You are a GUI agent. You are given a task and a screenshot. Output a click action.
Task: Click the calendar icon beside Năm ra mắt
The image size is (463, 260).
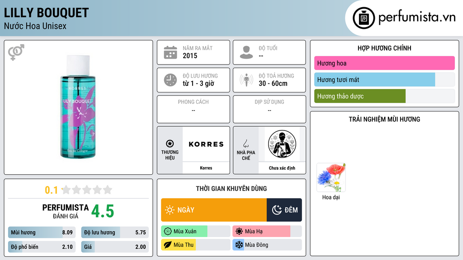pyautogui.click(x=170, y=52)
